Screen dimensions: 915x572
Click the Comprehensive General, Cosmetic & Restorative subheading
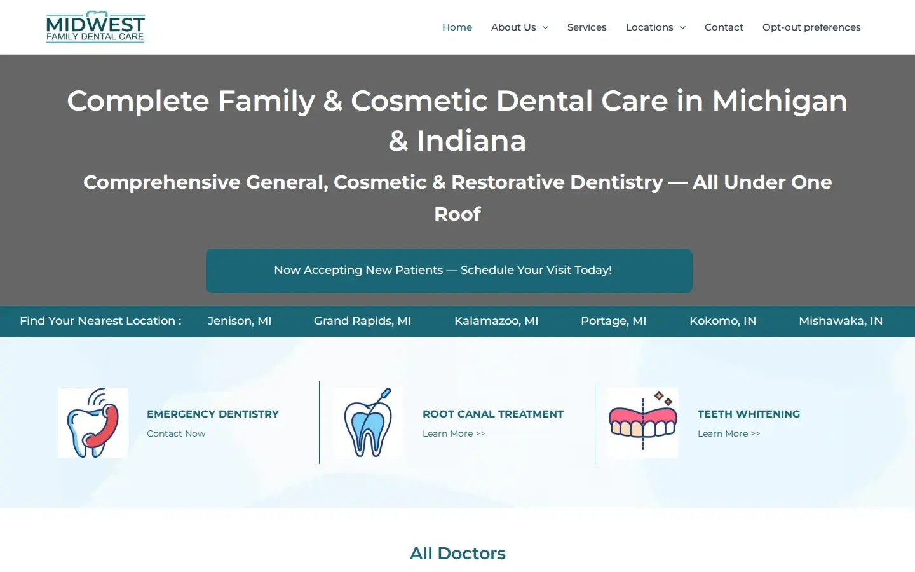click(x=457, y=198)
